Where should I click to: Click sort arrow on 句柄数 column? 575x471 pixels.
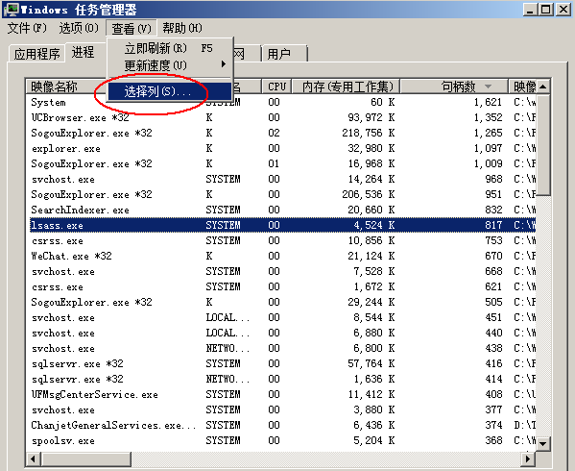[x=488, y=87]
